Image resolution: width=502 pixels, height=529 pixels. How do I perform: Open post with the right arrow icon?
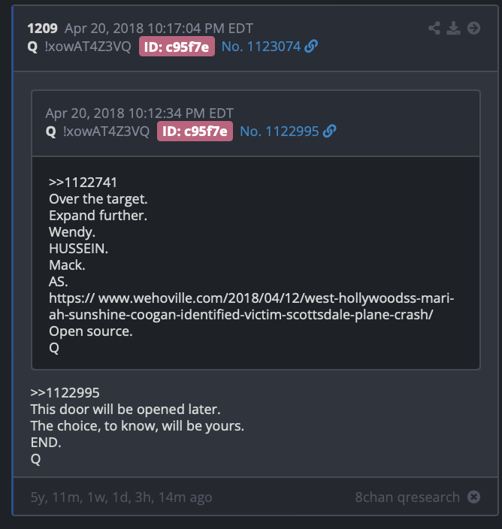coord(473,28)
